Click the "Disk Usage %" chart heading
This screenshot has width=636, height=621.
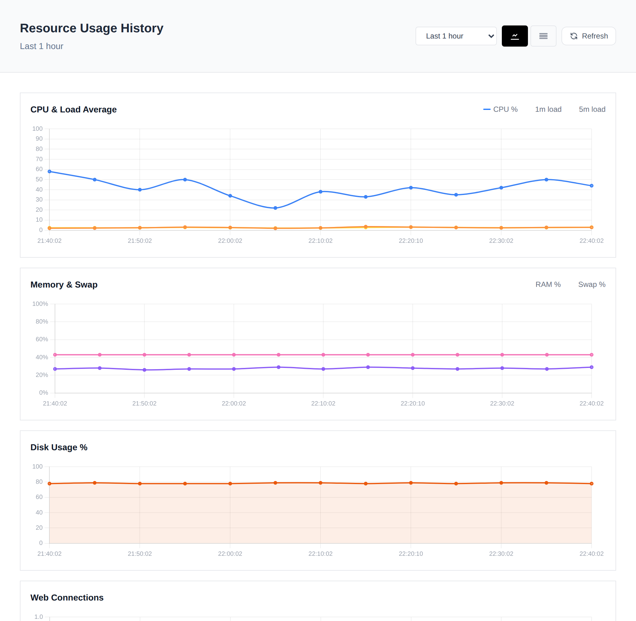[x=59, y=447]
